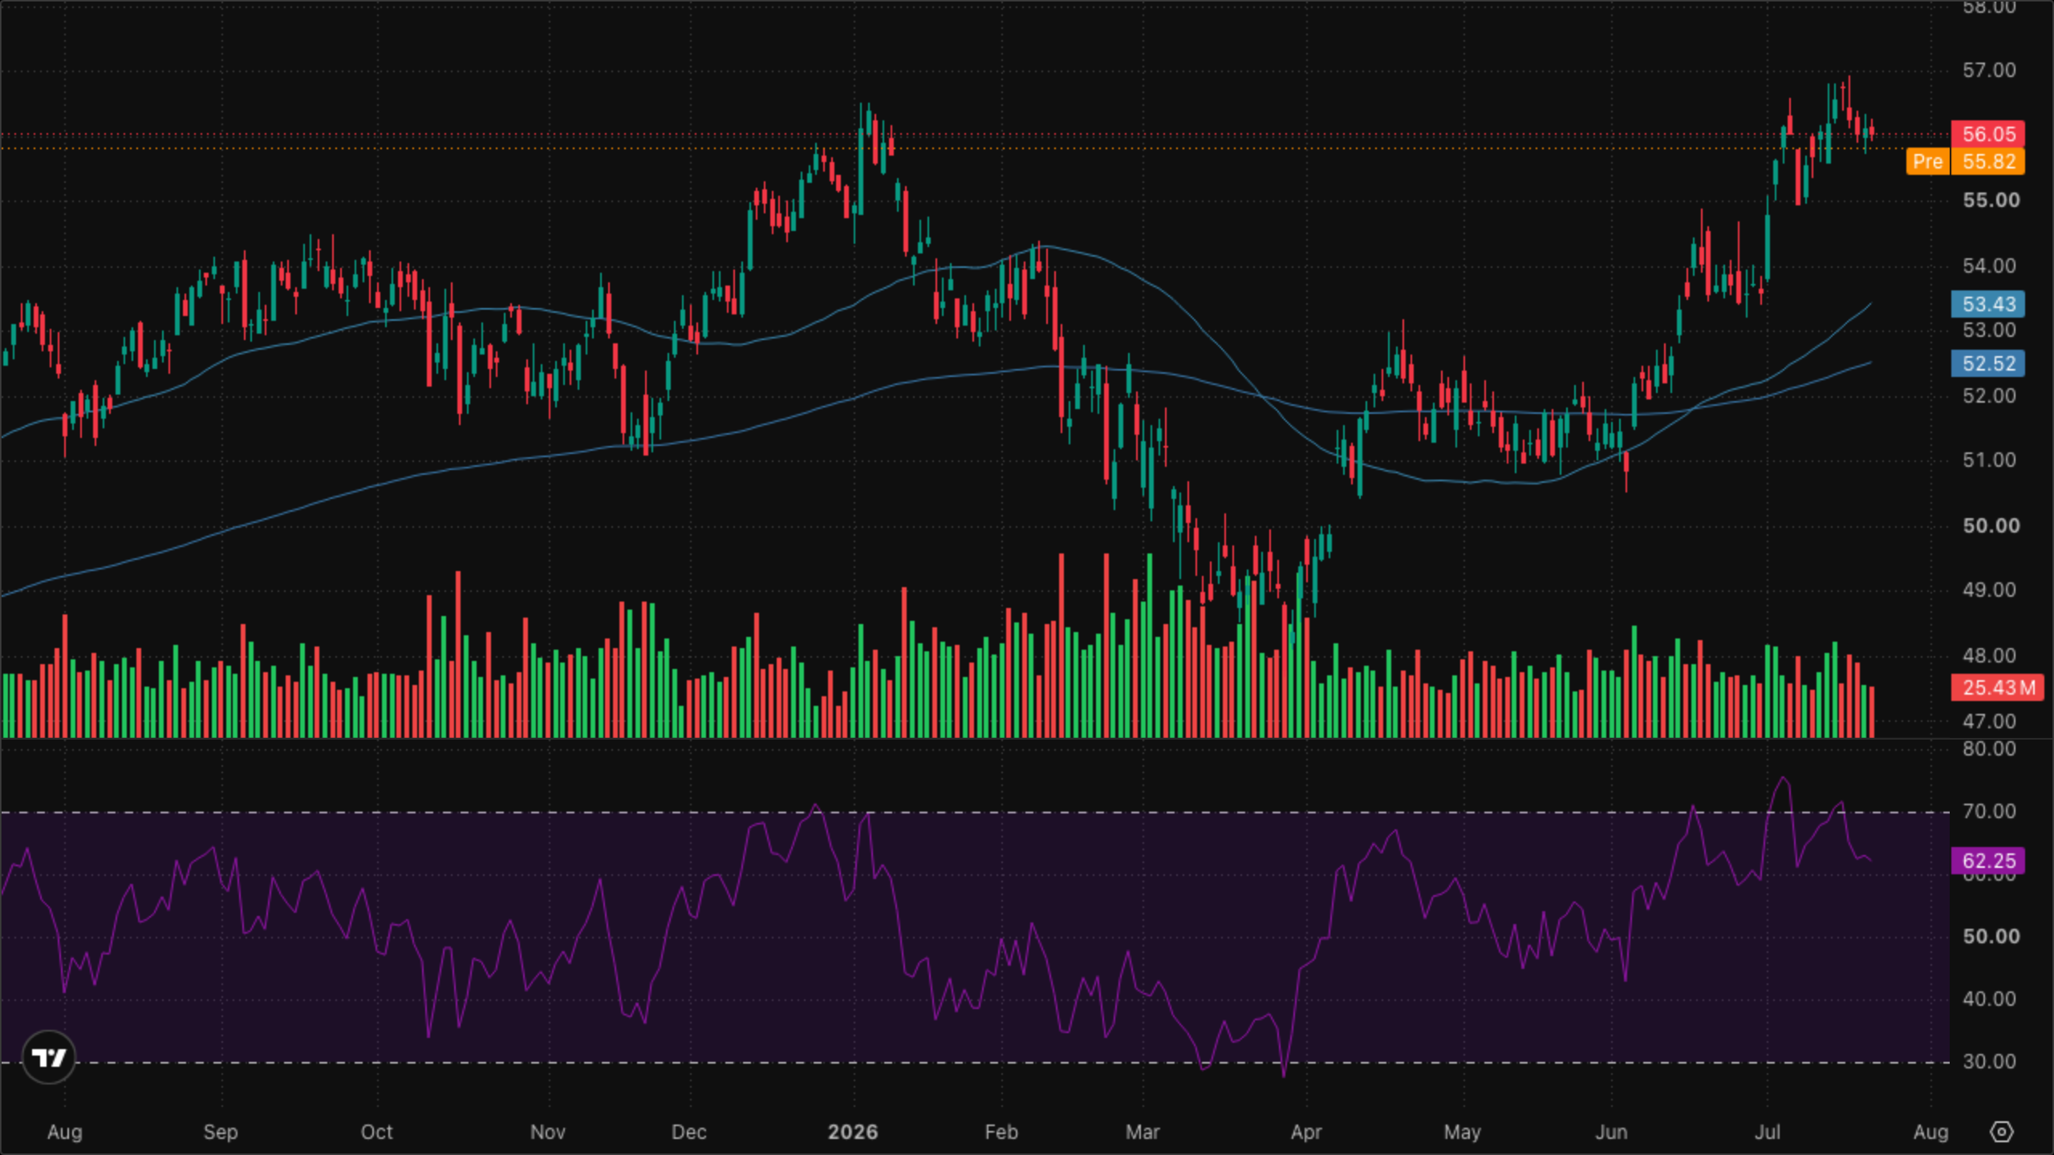
Task: Open chart settings gear icon
Action: [2002, 1132]
